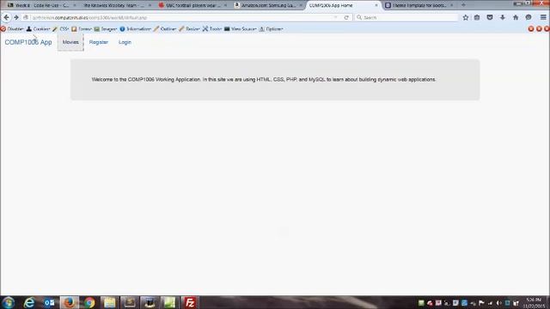Reload the page with the refresh icon
The height and width of the screenshot is (309, 550).
tap(346, 17)
